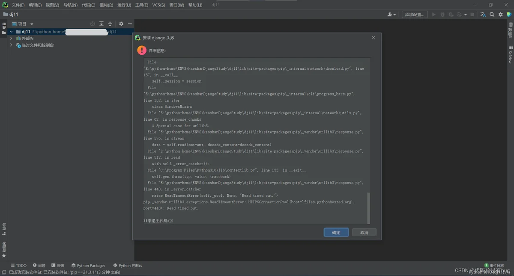Expand the 临时文件和控制台 node
The width and height of the screenshot is (514, 276).
[x=11, y=45]
